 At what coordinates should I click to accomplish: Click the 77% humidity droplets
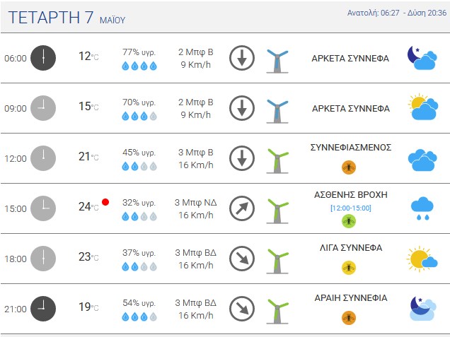[x=139, y=66]
